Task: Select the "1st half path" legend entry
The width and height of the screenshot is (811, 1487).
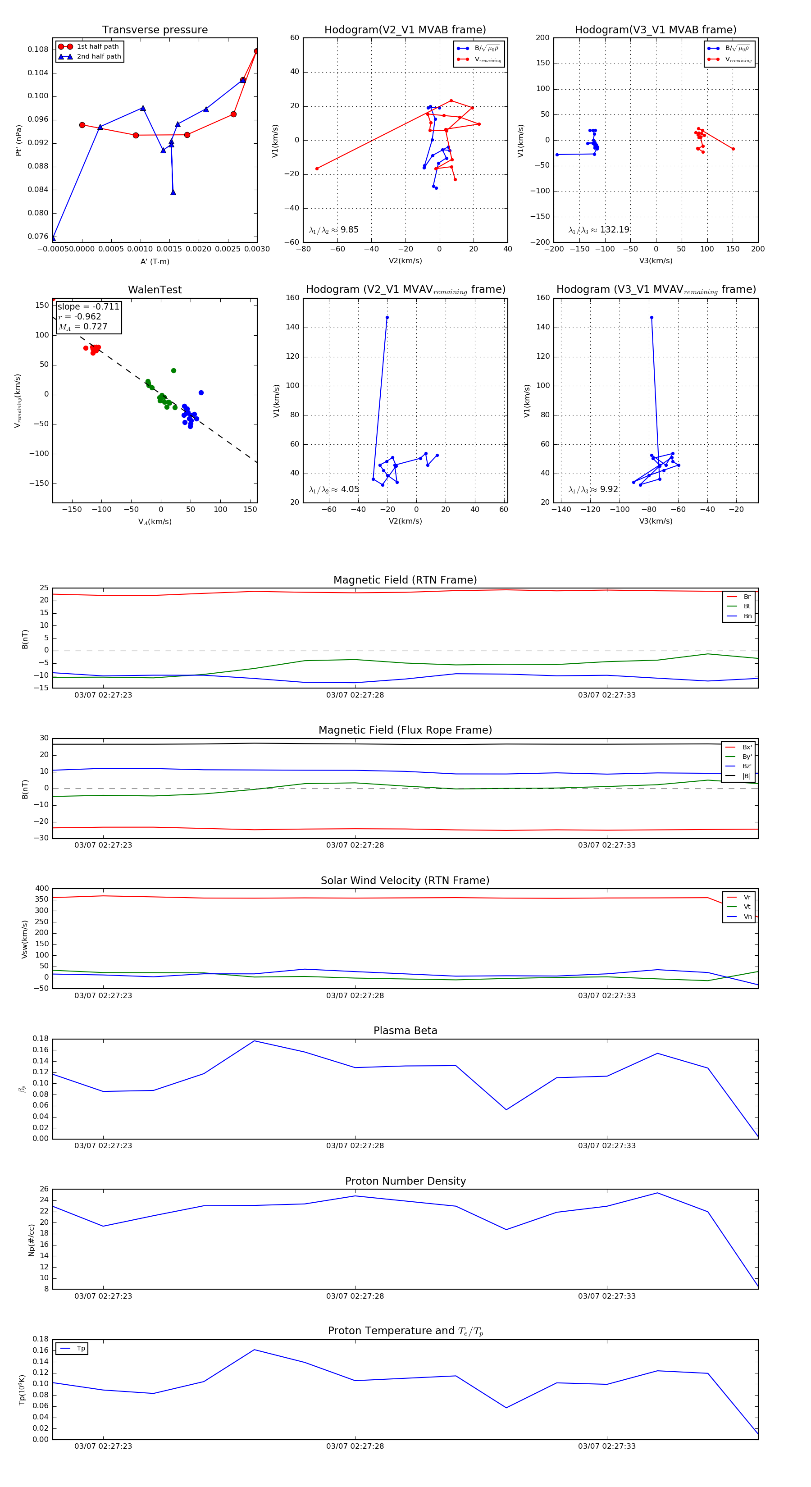Action: 90,47
